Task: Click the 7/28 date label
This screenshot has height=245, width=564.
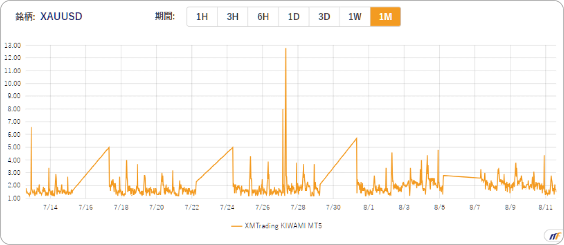Action: pos(298,207)
